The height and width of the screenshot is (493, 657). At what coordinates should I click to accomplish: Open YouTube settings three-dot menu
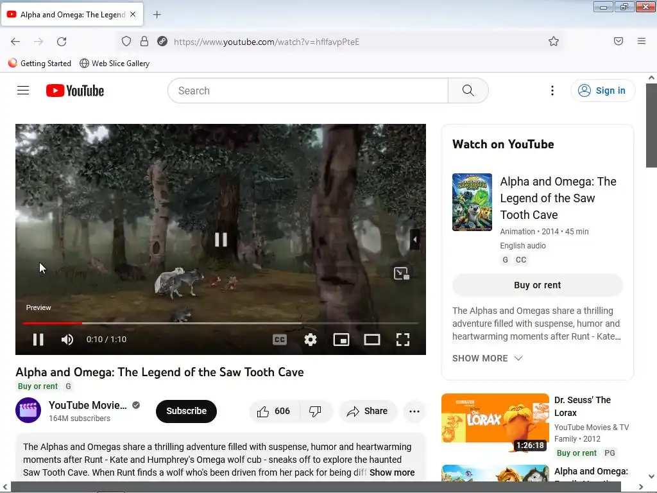(x=552, y=91)
